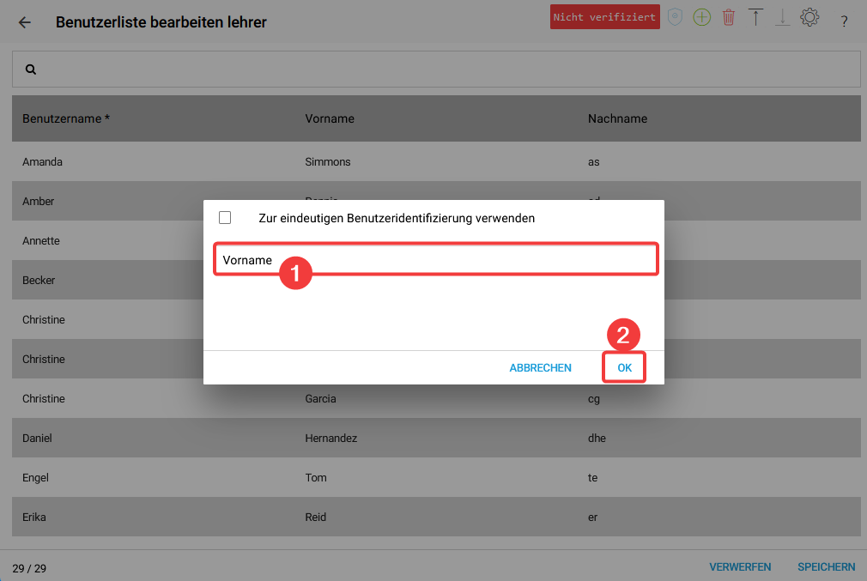The height and width of the screenshot is (581, 867).
Task: Click the red trash delete icon
Action: [729, 17]
